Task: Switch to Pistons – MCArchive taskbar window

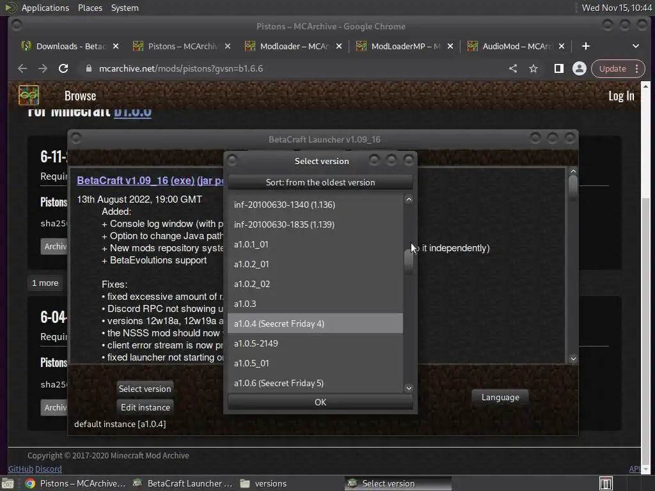Action: (75, 483)
